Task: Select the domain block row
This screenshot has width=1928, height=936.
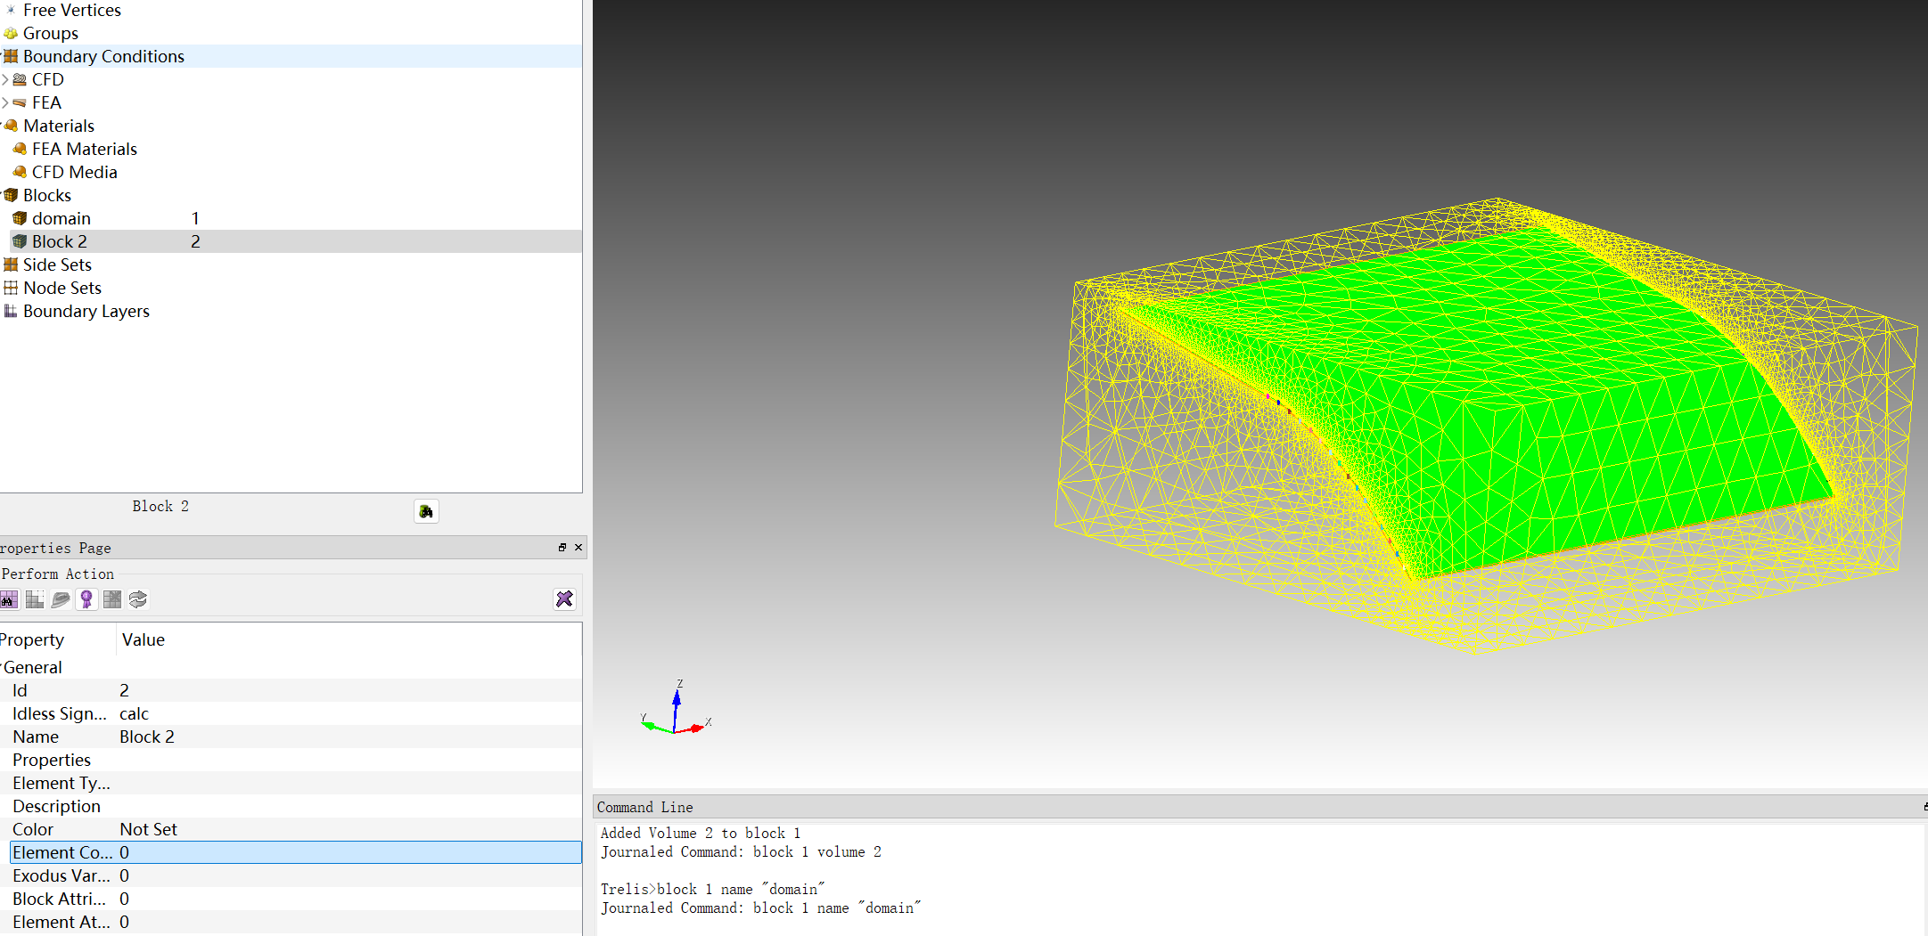Action: 291,218
